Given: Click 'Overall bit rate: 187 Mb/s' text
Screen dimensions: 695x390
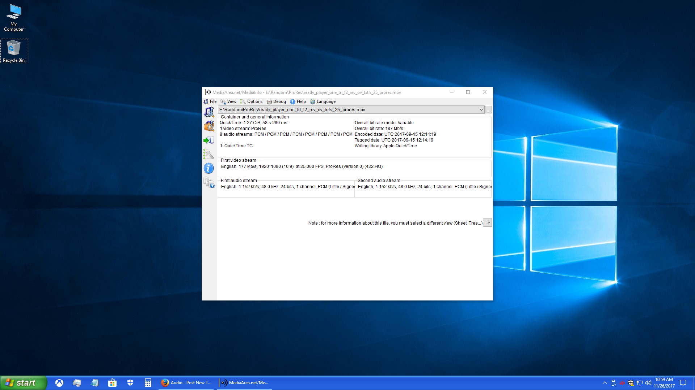Looking at the screenshot, I should pos(379,129).
